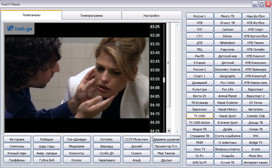The height and width of the screenshot is (168, 272).
Task: Select the Animal Planet channel
Action: [227, 96]
